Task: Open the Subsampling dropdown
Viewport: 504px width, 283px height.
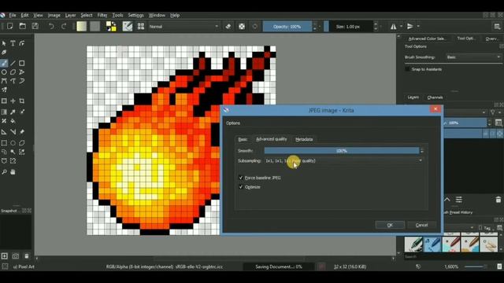Action: [343, 160]
